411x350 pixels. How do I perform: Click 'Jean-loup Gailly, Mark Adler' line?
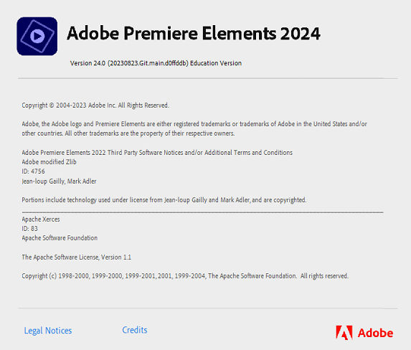(x=59, y=181)
